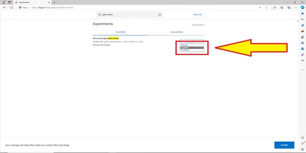Click the split screen feature description text
Screen dimensions: 306x153
[118, 42]
